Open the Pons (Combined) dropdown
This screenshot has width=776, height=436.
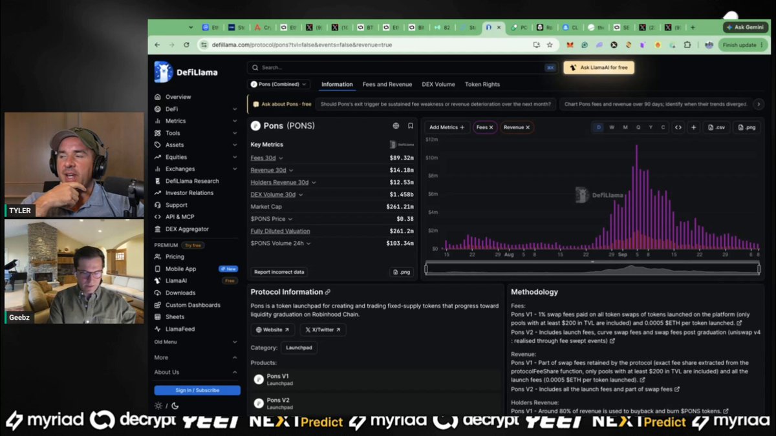click(279, 85)
